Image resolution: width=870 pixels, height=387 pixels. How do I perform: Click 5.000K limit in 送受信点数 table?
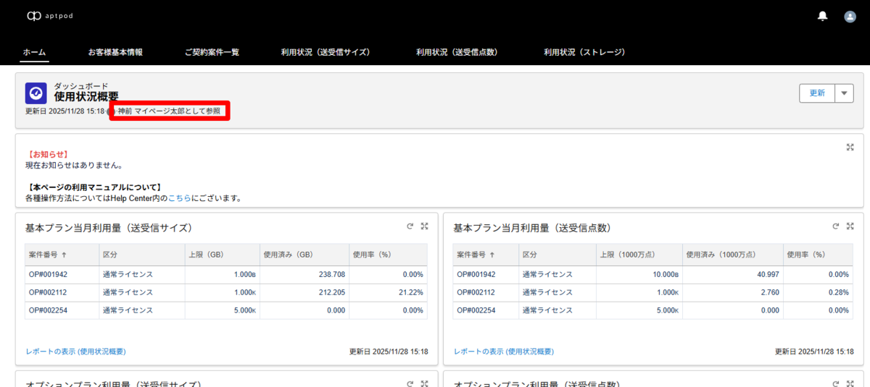[x=668, y=311]
